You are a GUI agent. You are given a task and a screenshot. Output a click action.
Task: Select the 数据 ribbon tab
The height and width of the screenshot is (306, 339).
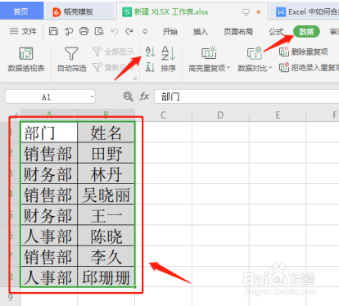click(306, 32)
